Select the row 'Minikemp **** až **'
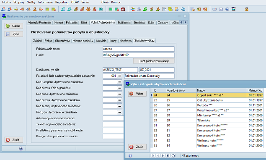266x160 pixels. [207, 115]
